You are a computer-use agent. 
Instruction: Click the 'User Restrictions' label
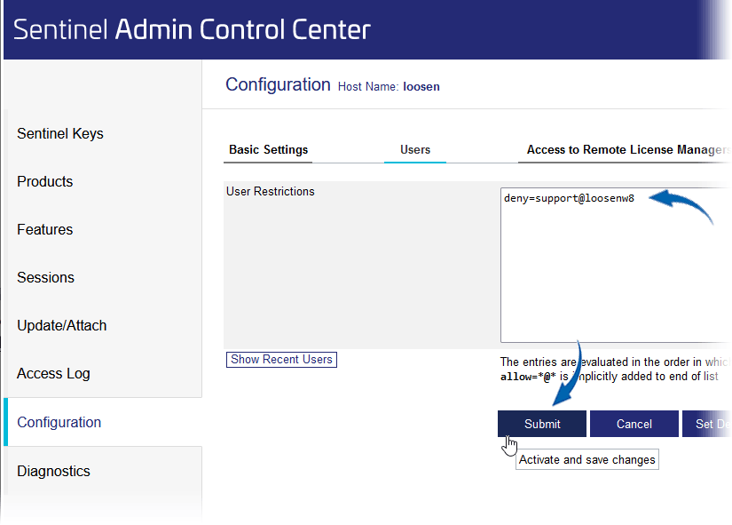[271, 192]
